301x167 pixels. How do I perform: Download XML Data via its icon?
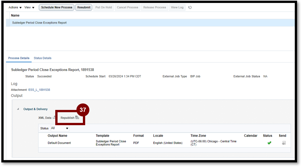pos(54,117)
